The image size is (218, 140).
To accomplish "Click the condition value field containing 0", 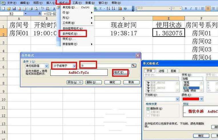I will click(x=106, y=66).
